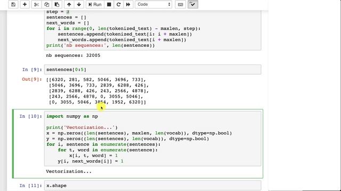Click into the sentences[0:5] input cell
This screenshot has width=341, height=191.
point(152,70)
